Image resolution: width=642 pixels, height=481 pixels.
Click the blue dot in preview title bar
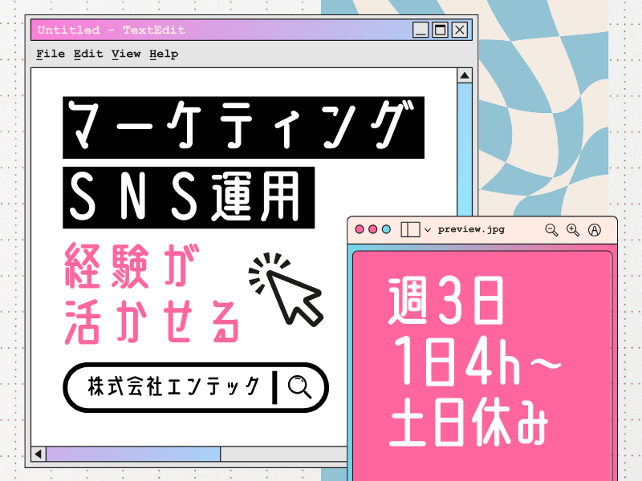point(386,229)
